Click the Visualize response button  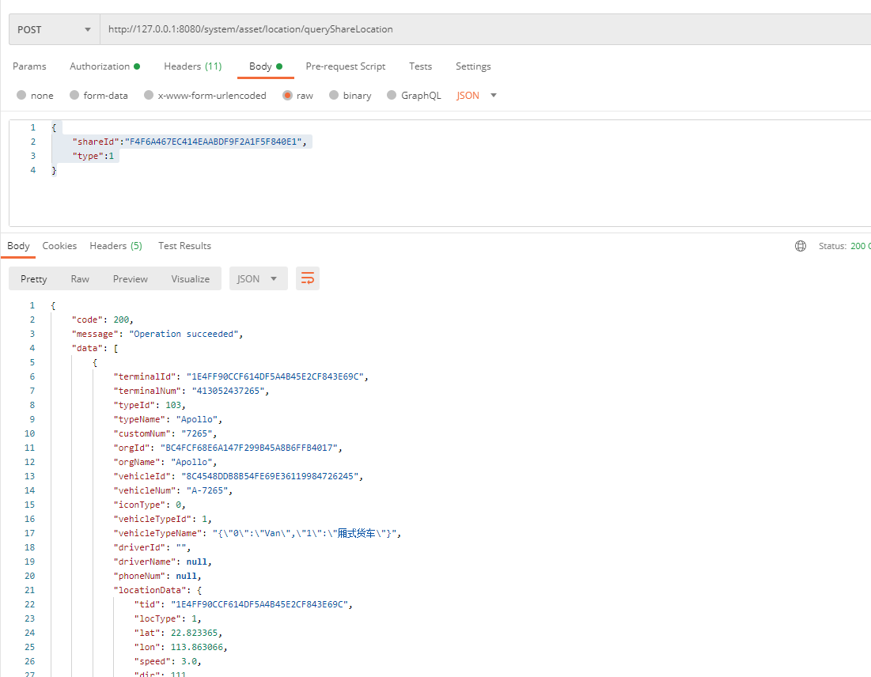click(191, 278)
